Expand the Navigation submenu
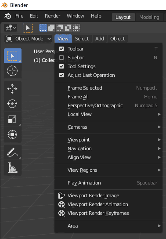Screen dimensions: 166x239 tap(108, 148)
